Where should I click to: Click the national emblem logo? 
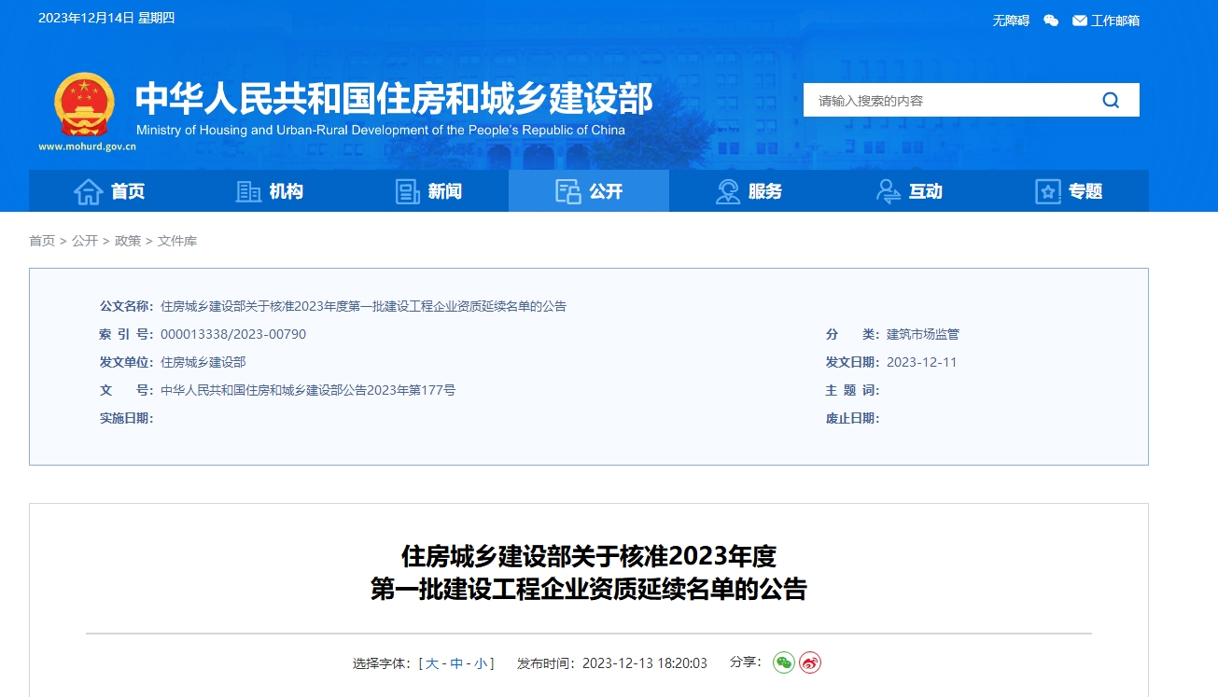(83, 105)
